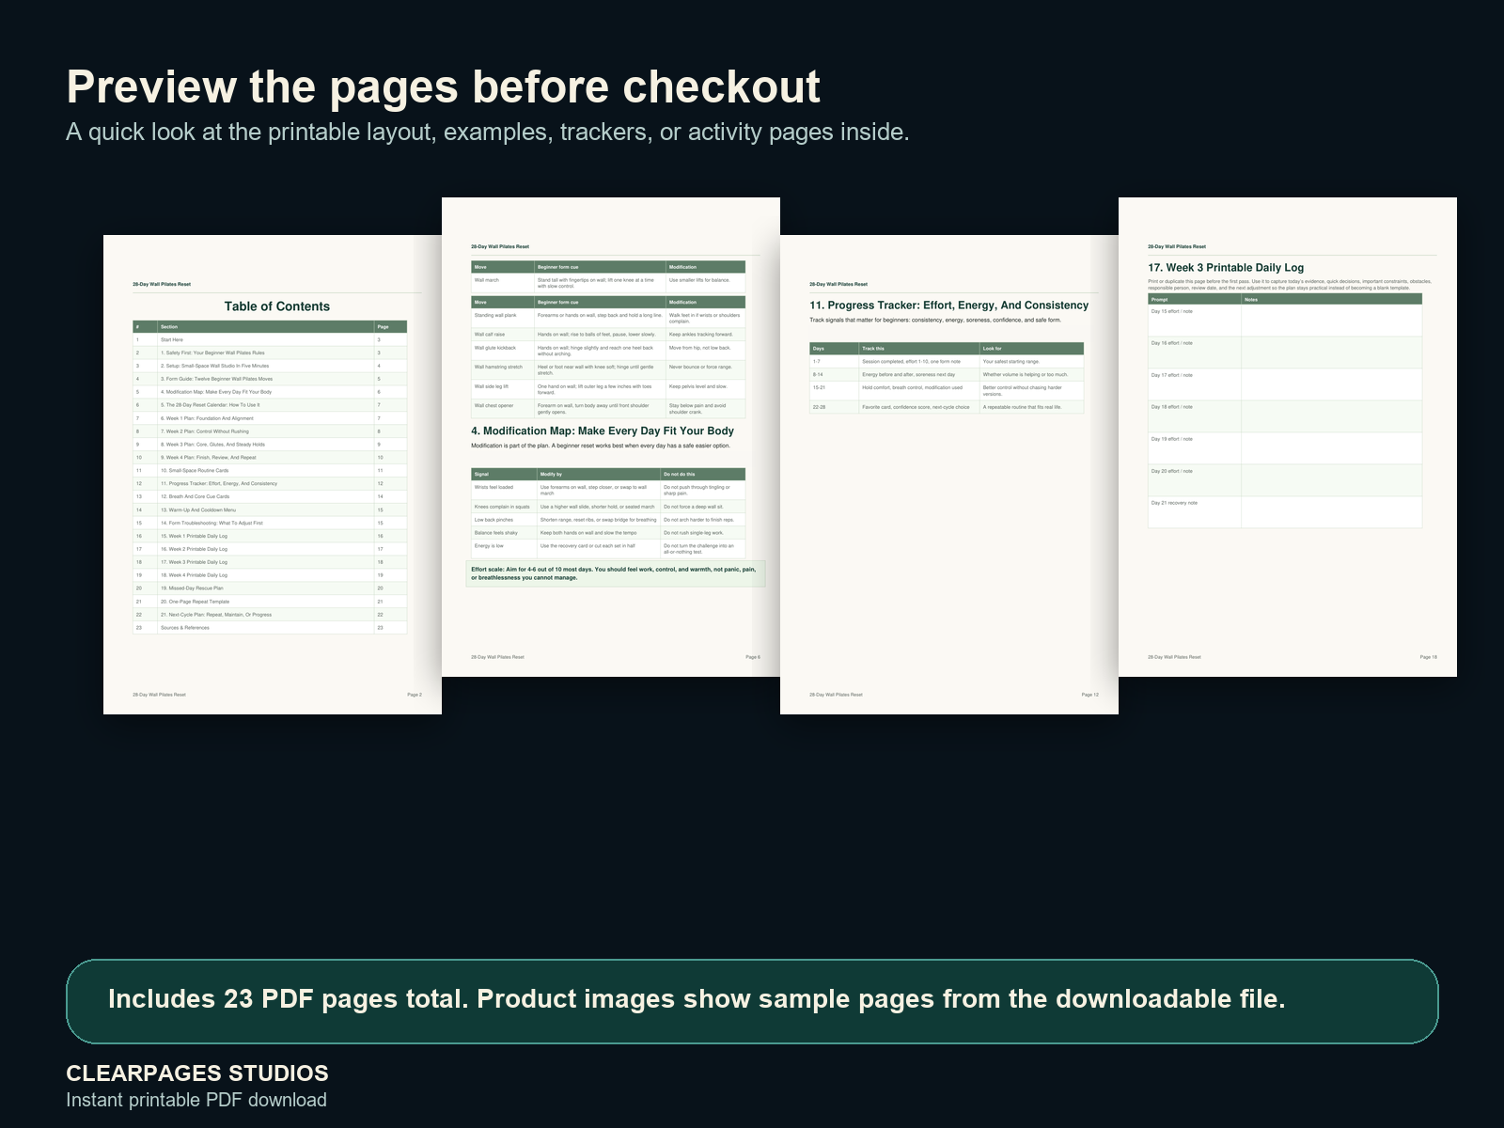
Task: Click the CLEARPAGES STUDIOS brand name
Action: (x=197, y=1073)
